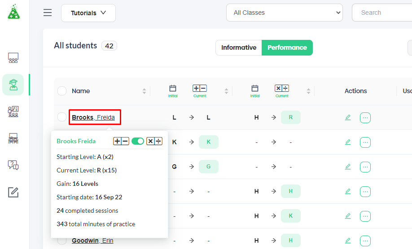Click '343 total minutes of practice' text
This screenshot has height=249, width=412.
pyautogui.click(x=96, y=224)
